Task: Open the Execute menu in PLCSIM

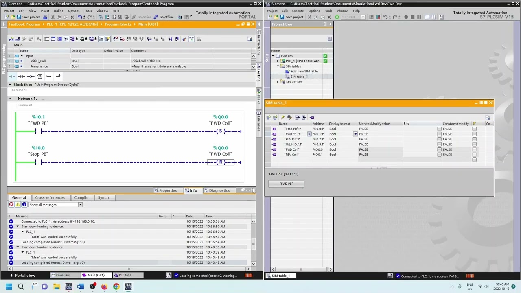Action: (298, 11)
